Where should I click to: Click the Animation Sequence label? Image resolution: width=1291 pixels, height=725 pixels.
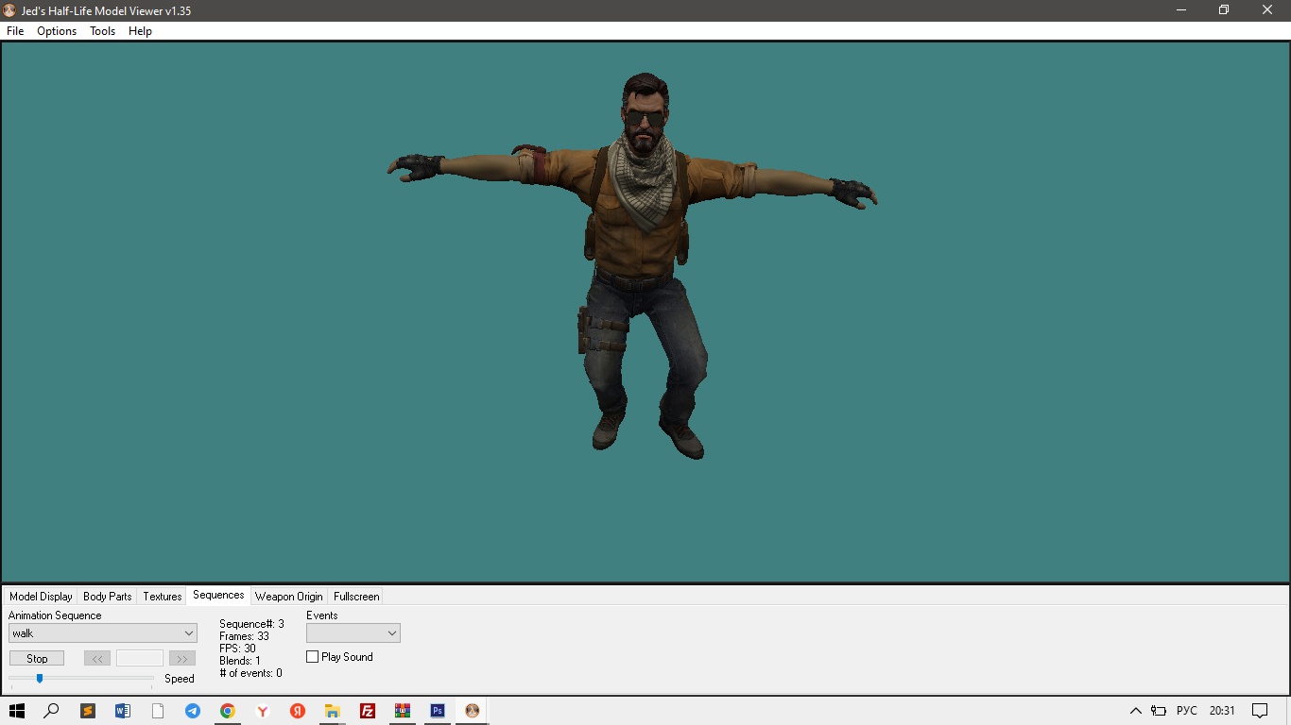(x=55, y=615)
